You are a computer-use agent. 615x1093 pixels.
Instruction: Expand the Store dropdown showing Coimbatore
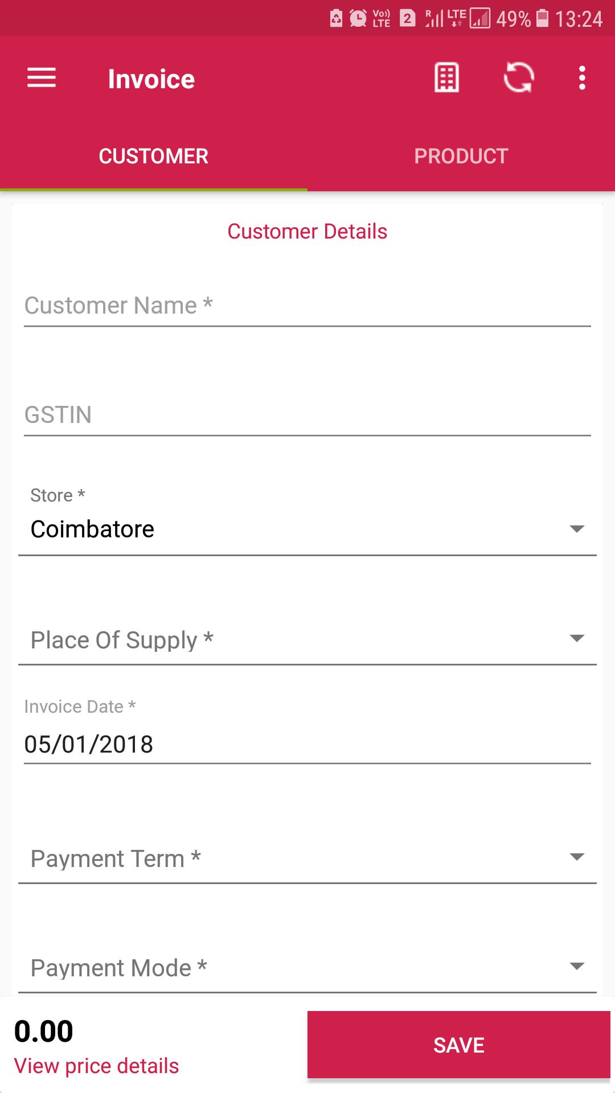(x=307, y=529)
